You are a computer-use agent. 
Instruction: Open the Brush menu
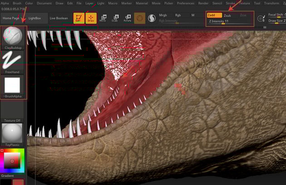(17, 3)
